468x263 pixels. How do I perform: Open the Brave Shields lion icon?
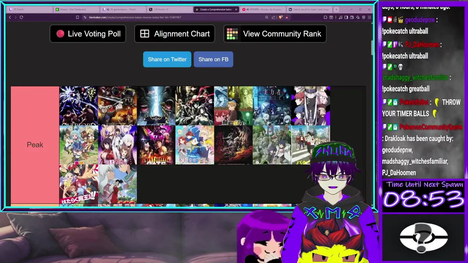point(280,17)
